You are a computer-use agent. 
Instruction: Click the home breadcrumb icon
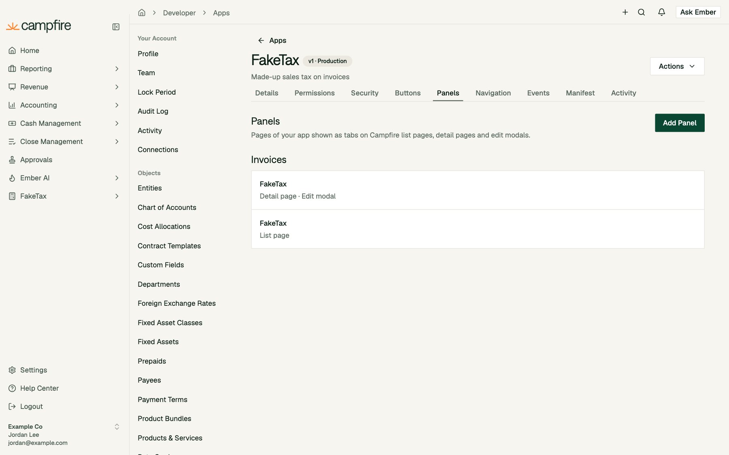(x=142, y=13)
